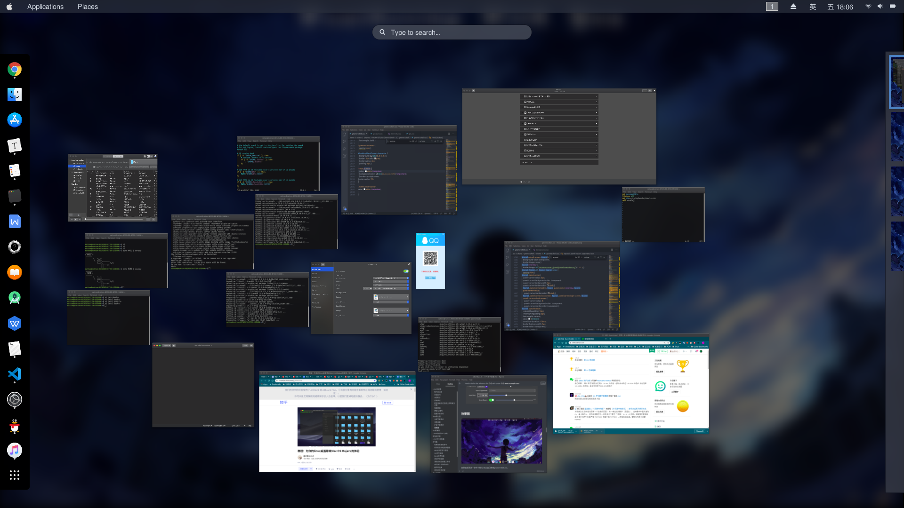Open the Applications menu
The height and width of the screenshot is (508, 904).
45,7
